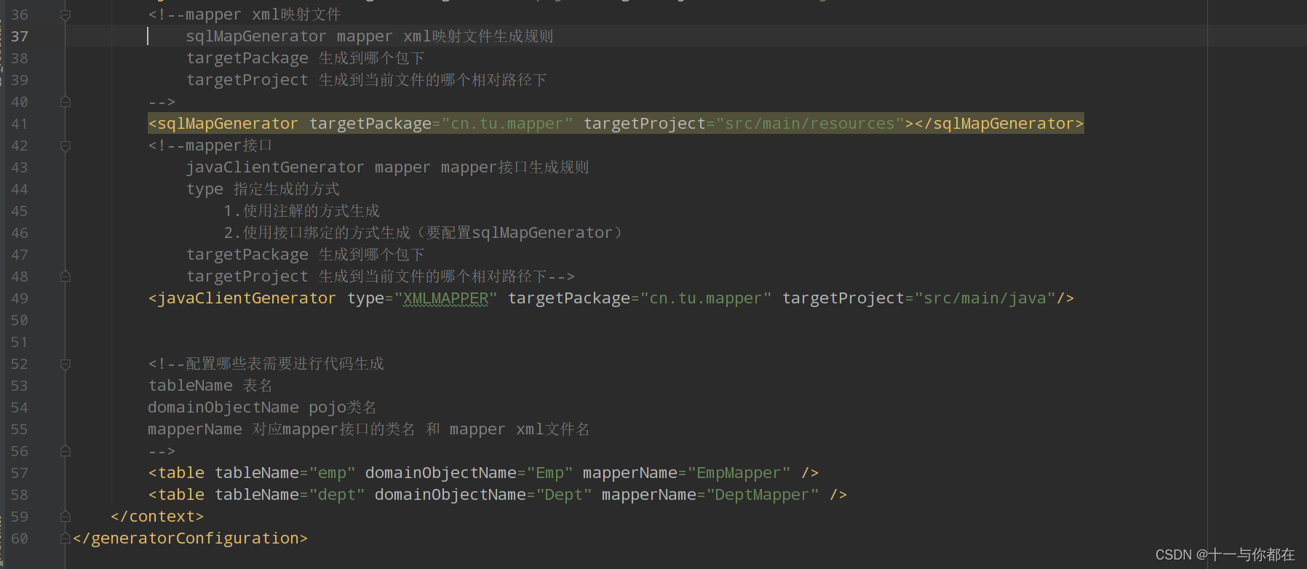Place cursor on the XMLMAPPER type value
Screen dimensions: 1307x569
coord(445,298)
